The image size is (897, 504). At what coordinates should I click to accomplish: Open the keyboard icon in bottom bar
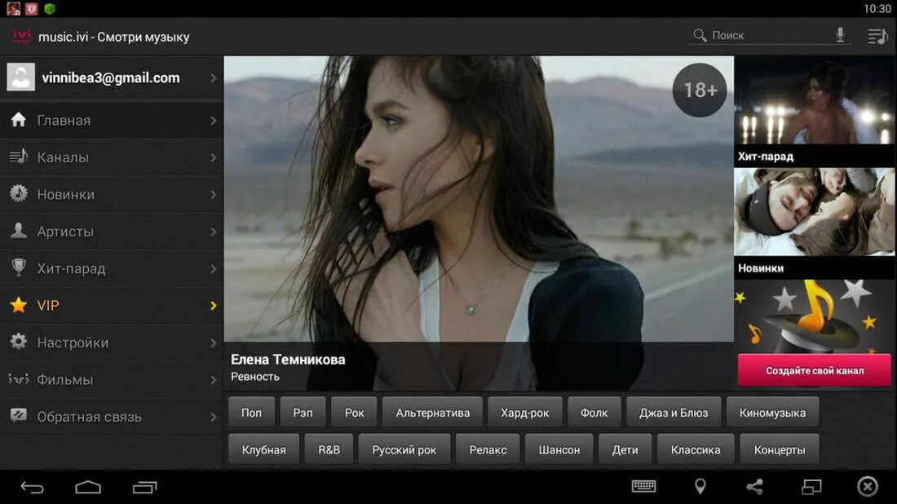tap(643, 486)
